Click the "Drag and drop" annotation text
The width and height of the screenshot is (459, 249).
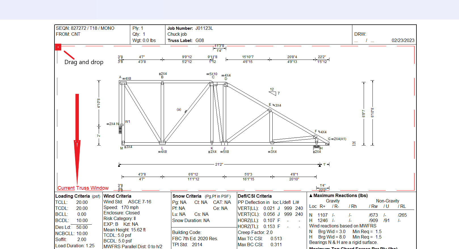pyautogui.click(x=84, y=62)
